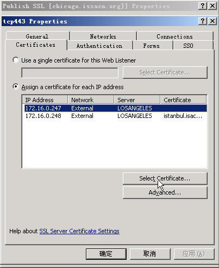
Task: Click the help question mark in tcp443 Properties
Action: pyautogui.click(x=203, y=21)
